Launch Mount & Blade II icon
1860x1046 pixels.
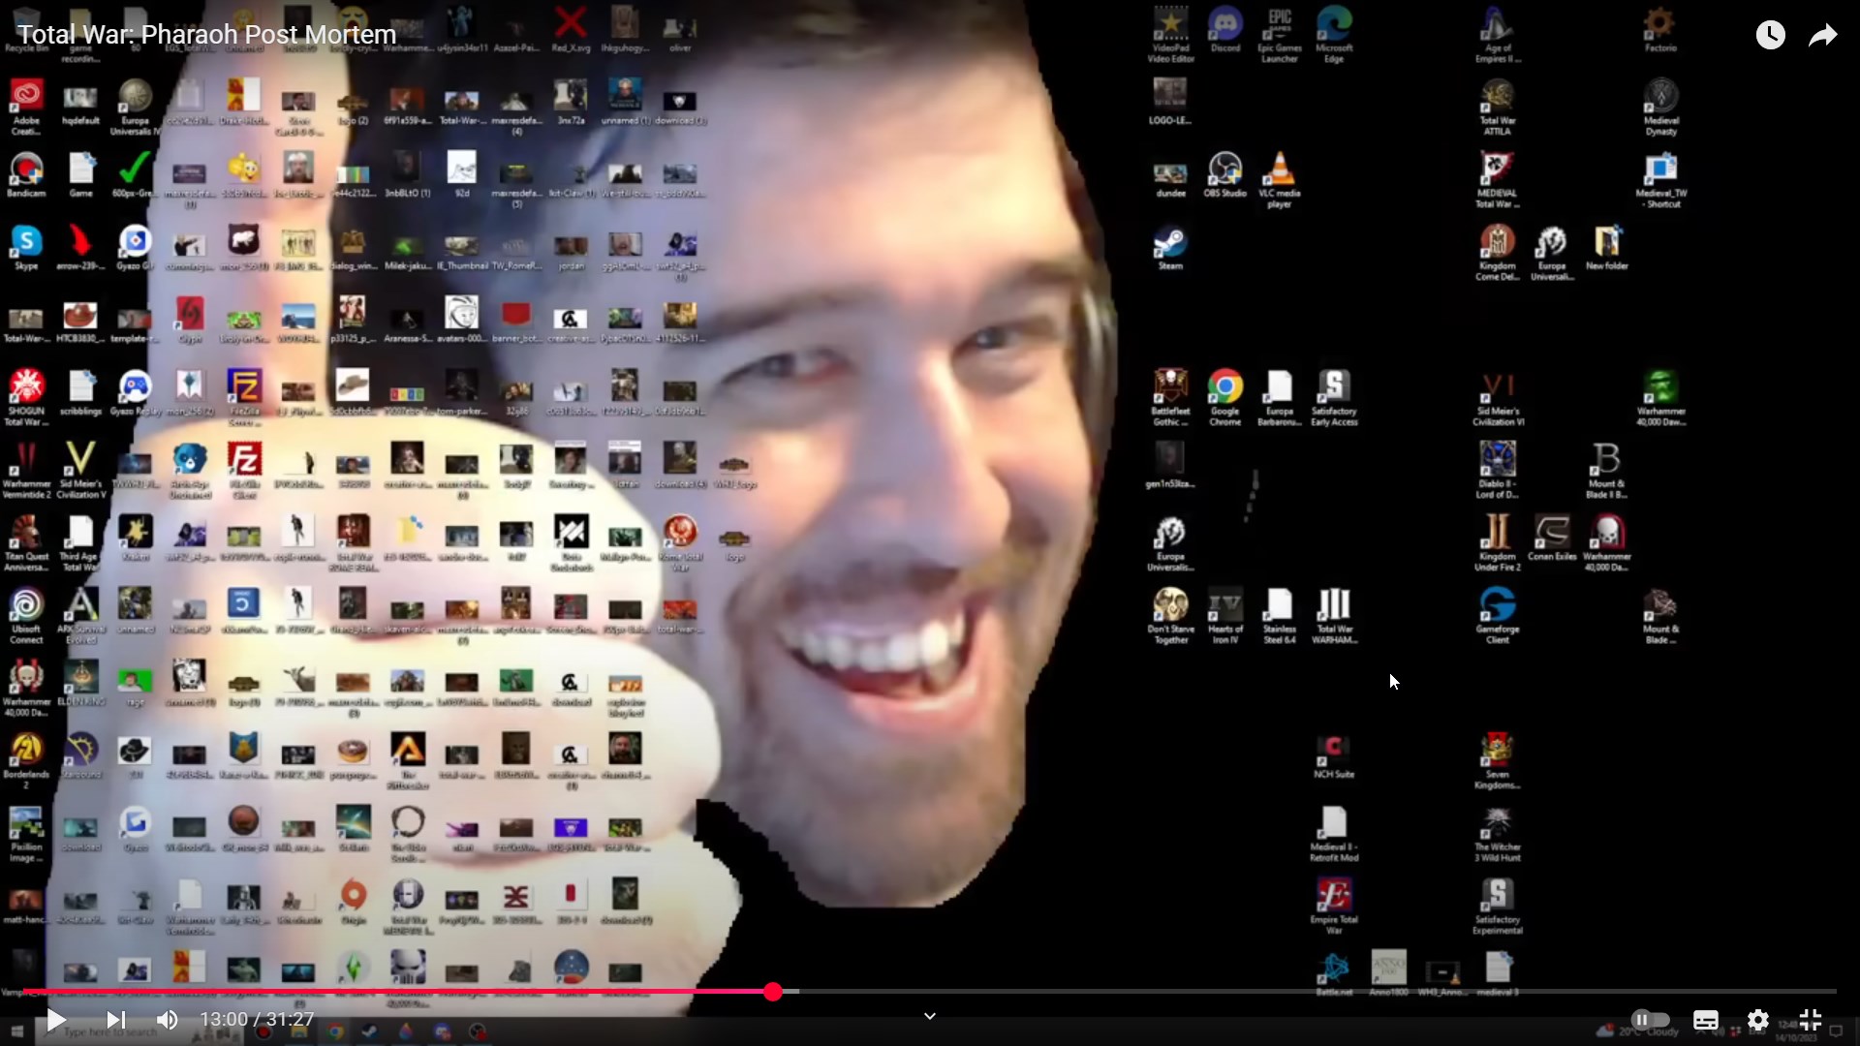point(1606,471)
